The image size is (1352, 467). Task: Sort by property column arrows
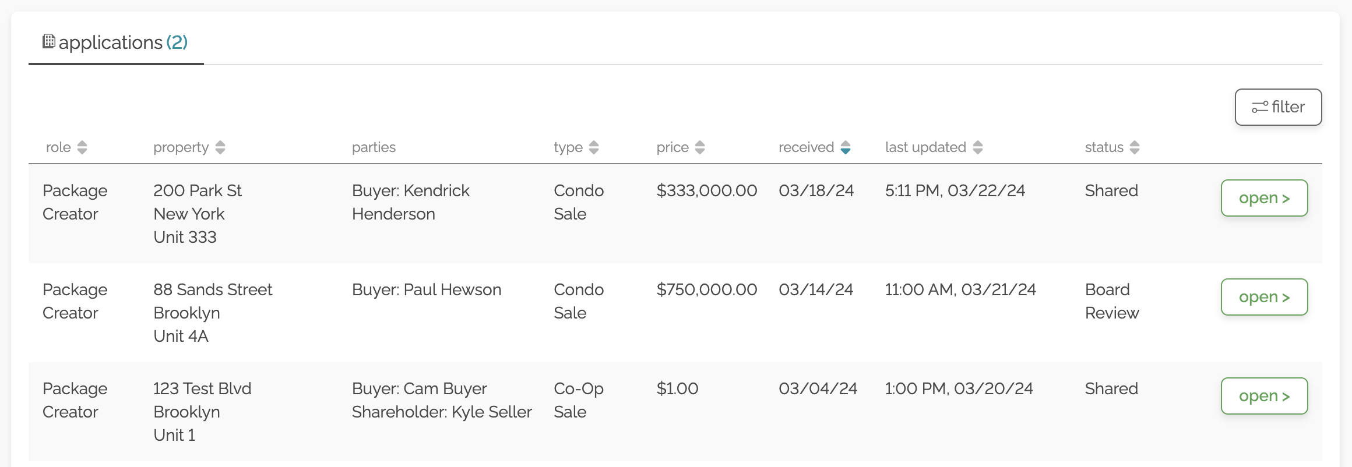[220, 147]
